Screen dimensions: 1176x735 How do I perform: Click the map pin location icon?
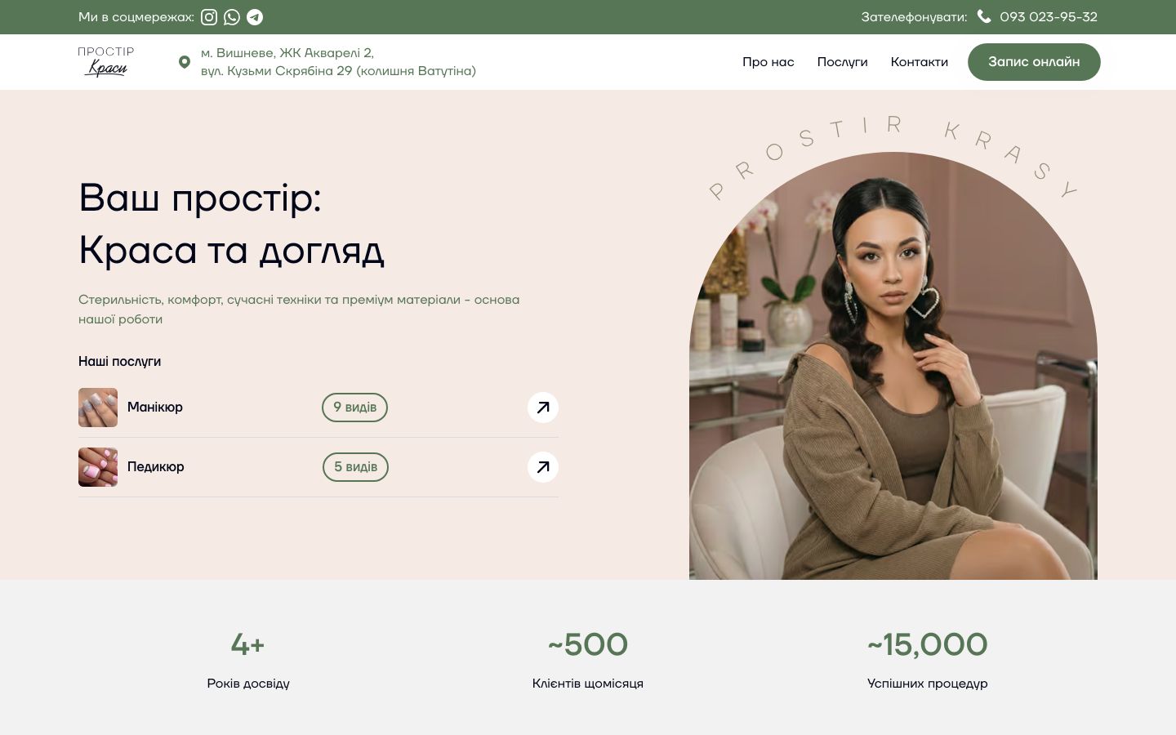point(185,62)
